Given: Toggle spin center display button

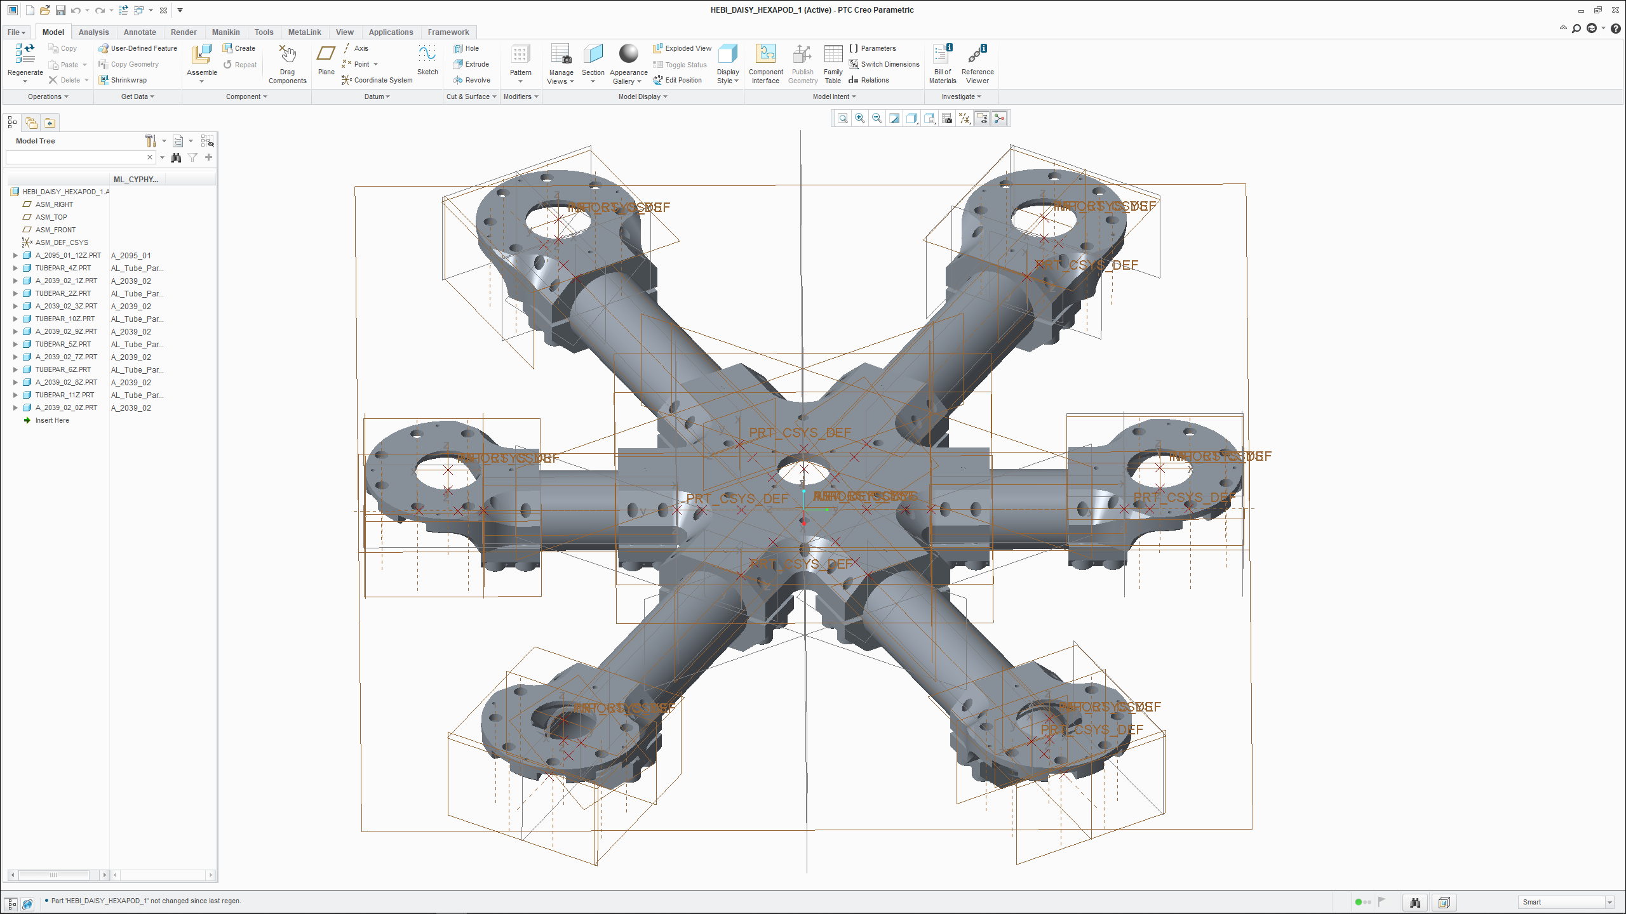Looking at the screenshot, I should [999, 119].
